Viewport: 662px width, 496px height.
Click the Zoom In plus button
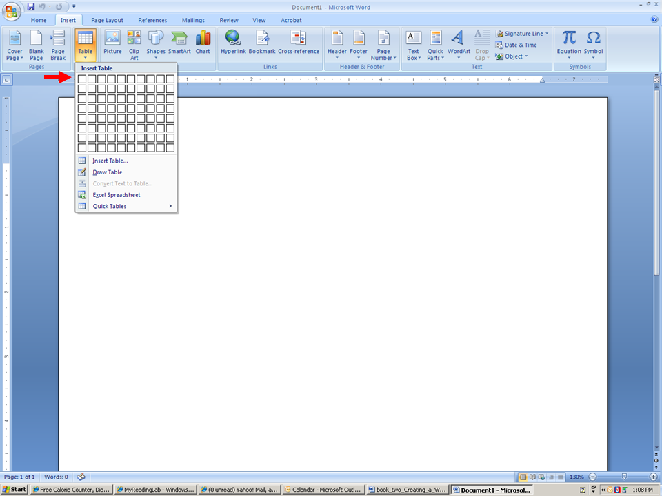pos(653,477)
